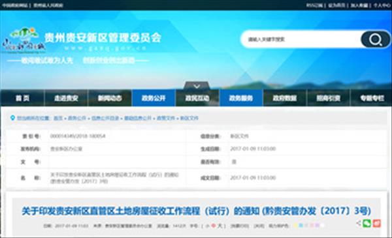Go to fourth breadcrumb link before 政策文件
This screenshot has height=238, width=392.
(x=138, y=118)
